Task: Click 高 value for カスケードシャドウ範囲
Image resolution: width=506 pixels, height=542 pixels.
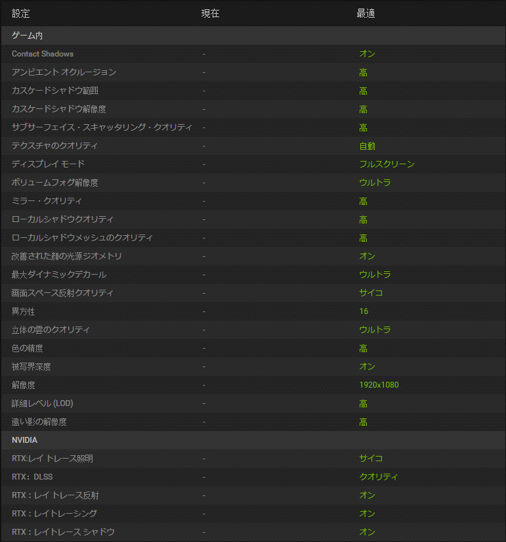Action: tap(363, 91)
